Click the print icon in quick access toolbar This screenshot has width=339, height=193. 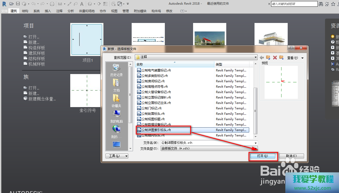pyautogui.click(x=52, y=4)
